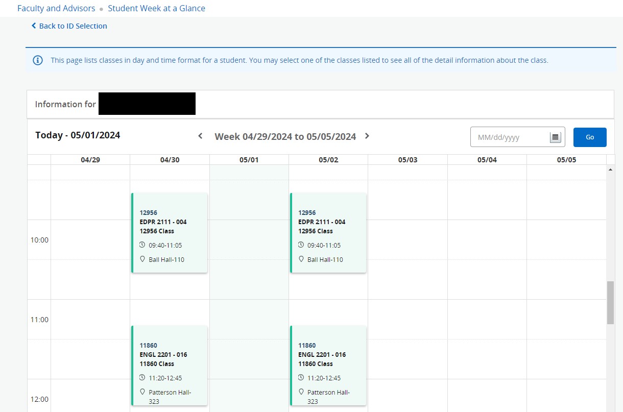The width and height of the screenshot is (623, 412).
Task: Click the clock icon on the 05/02 ENGL card
Action: pos(301,378)
